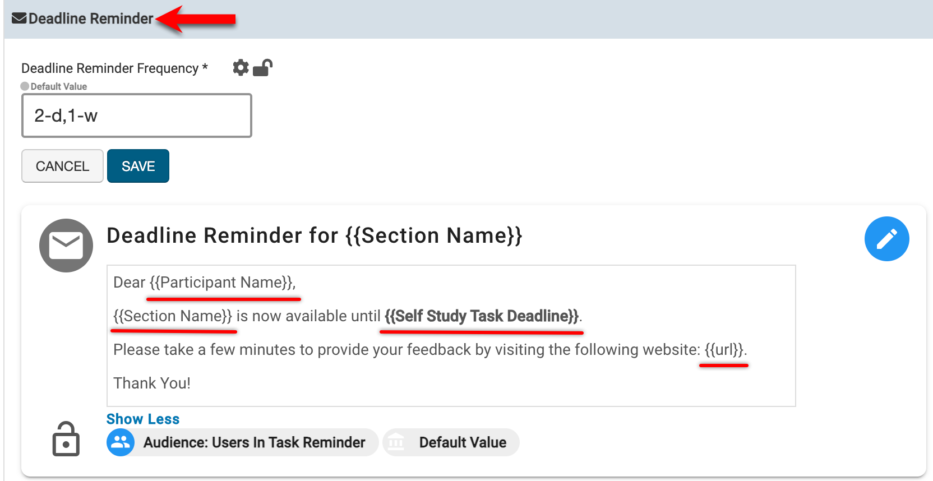933x481 pixels.
Task: Click the envelope icon in header bar
Action: [19, 18]
